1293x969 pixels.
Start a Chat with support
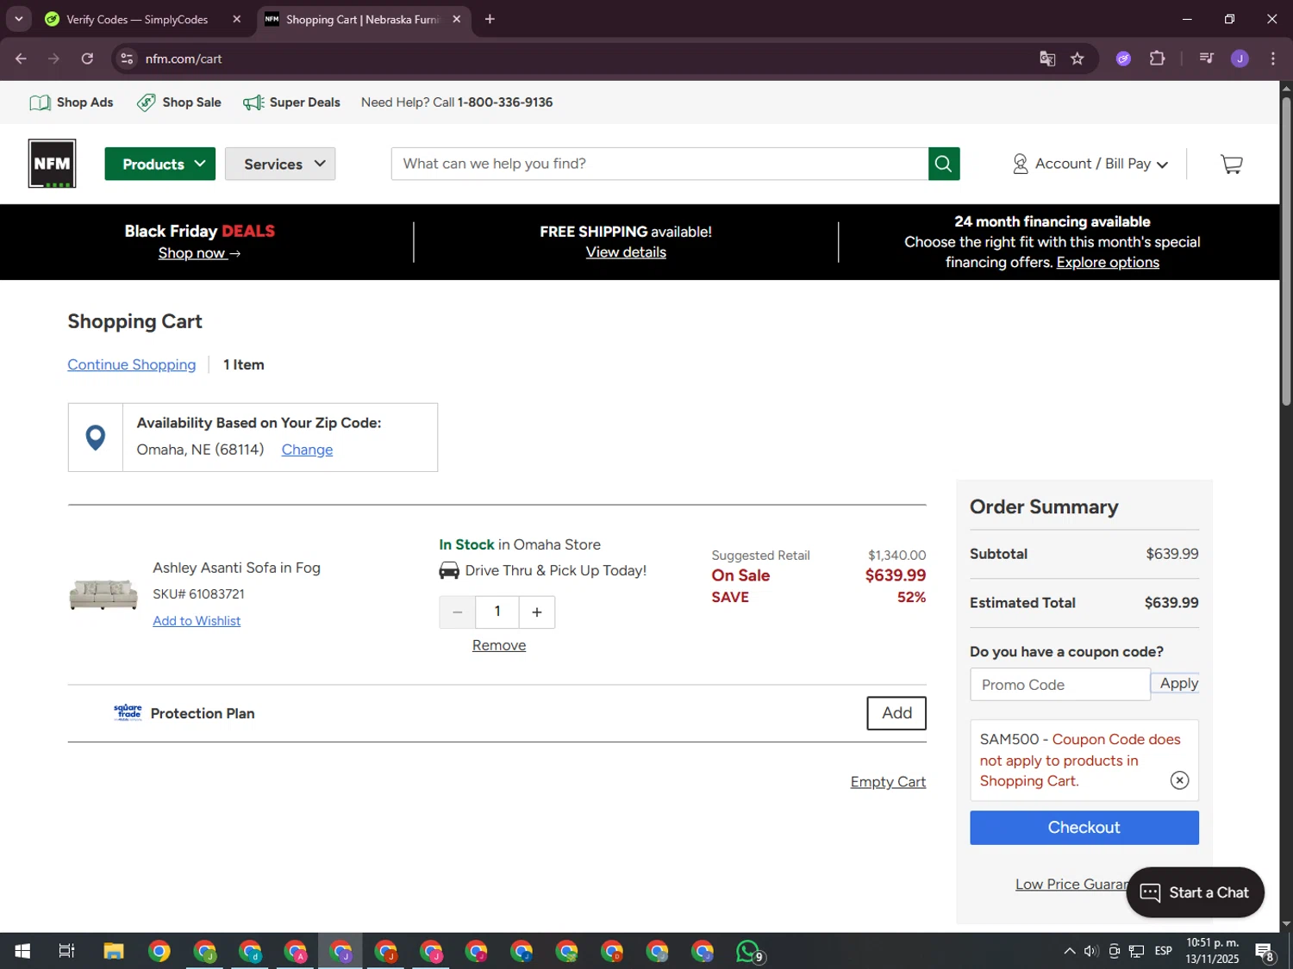[1195, 892]
